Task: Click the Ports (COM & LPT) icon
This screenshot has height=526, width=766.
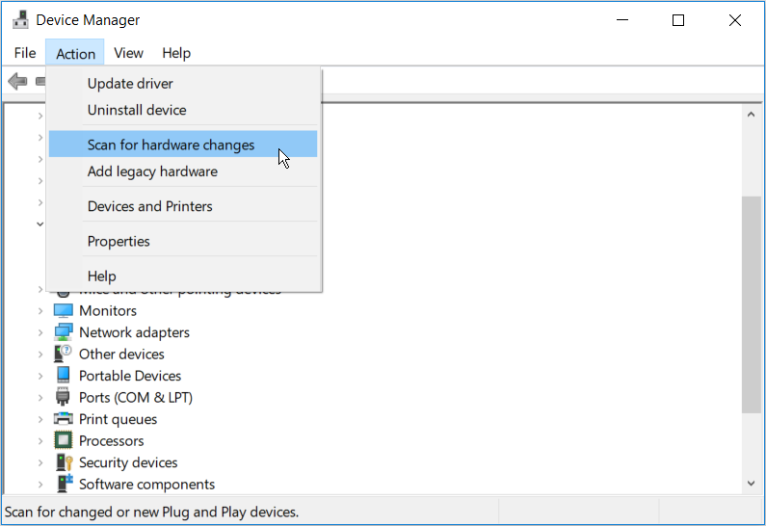Action: pyautogui.click(x=63, y=397)
